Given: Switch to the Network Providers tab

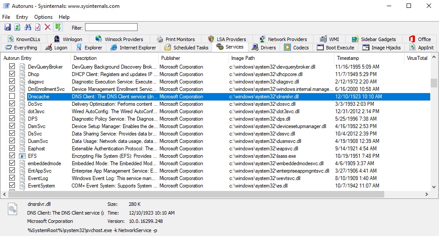Looking at the screenshot, I should (283, 39).
